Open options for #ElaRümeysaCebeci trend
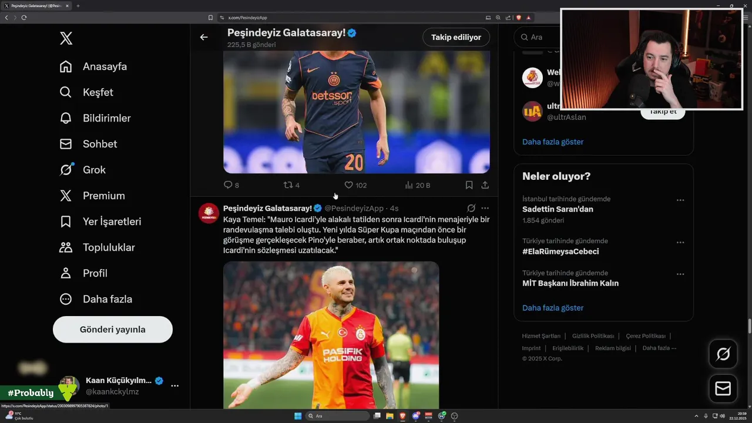This screenshot has height=423, width=752. click(x=680, y=243)
